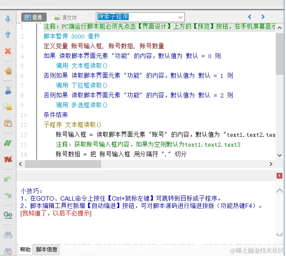Click the red X delete icon

tap(8, 51)
